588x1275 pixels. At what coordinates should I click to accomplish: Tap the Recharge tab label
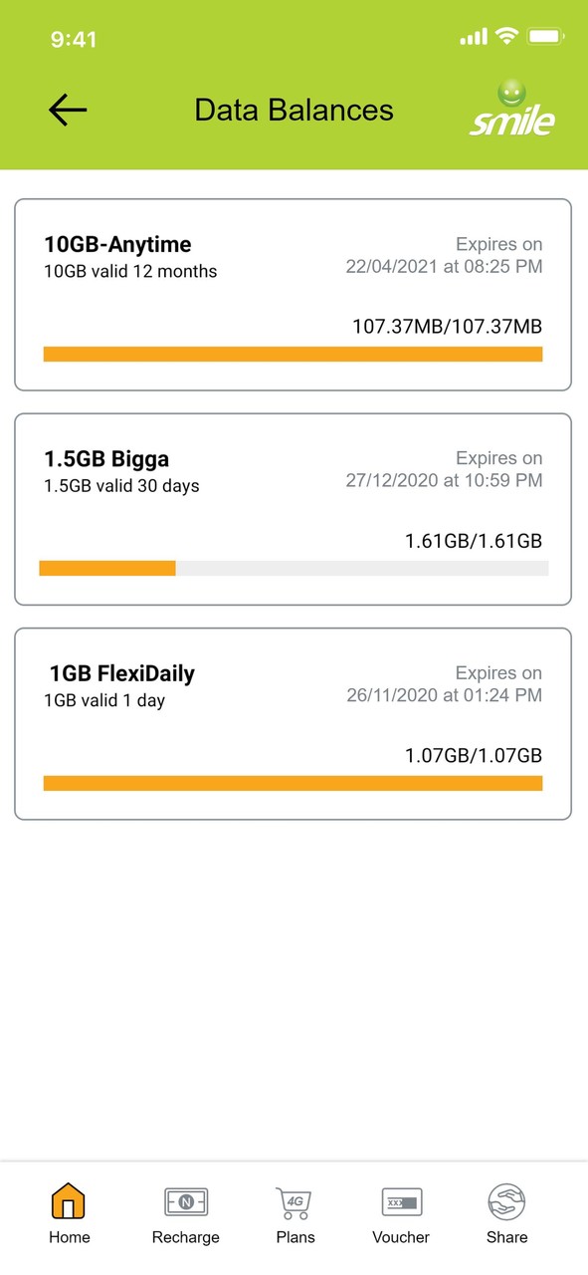click(x=186, y=1237)
